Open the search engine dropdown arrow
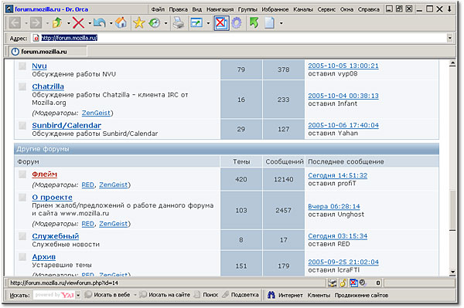Viewport: 464px width, 308px height. click(x=78, y=295)
